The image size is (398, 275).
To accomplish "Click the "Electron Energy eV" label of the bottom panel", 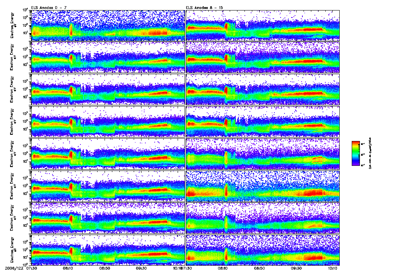I will click(x=13, y=250).
